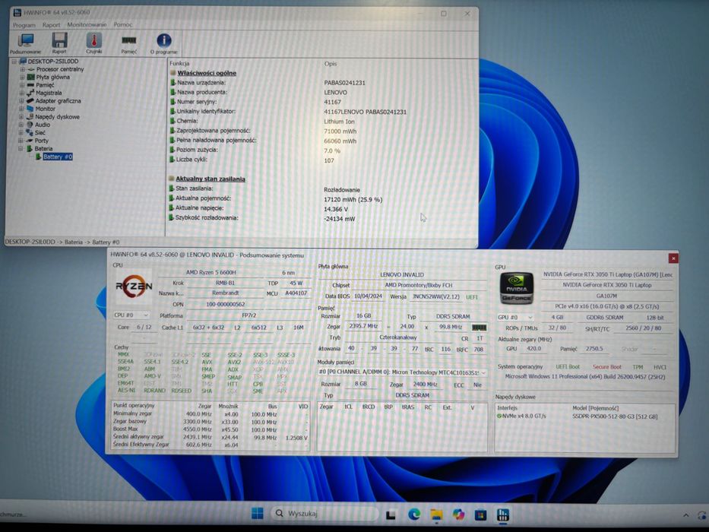This screenshot has width=709, height=532.
Task: Open the CPU #0 selector dropdown
Action: [x=131, y=315]
